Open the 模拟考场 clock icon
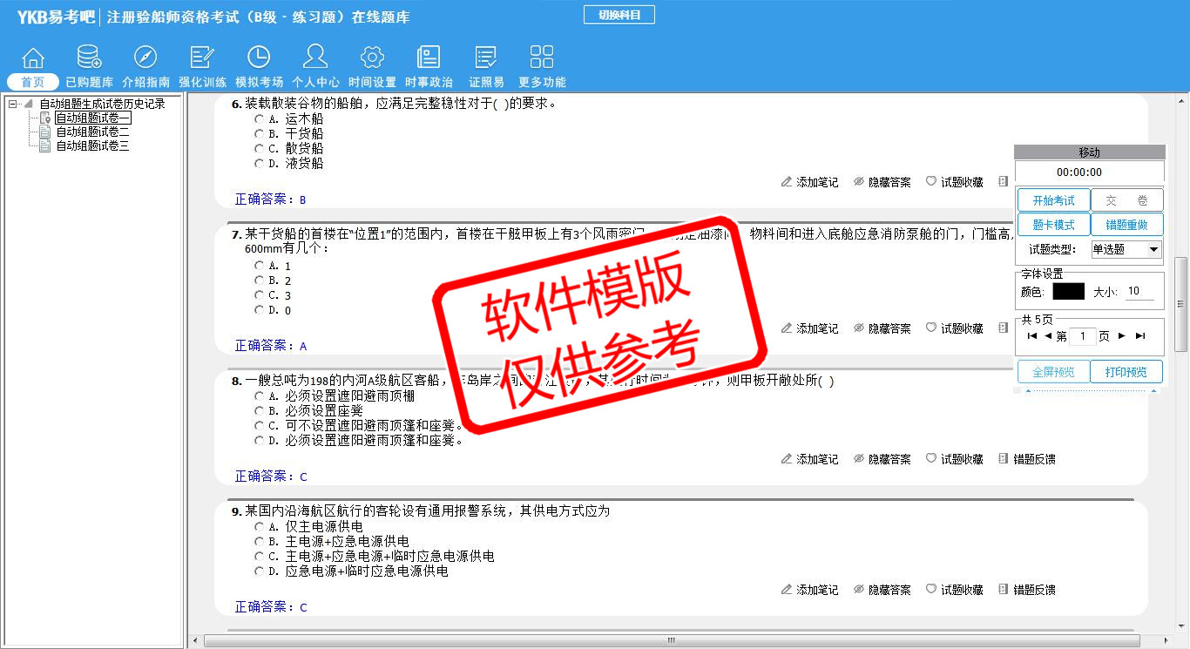 click(x=259, y=58)
